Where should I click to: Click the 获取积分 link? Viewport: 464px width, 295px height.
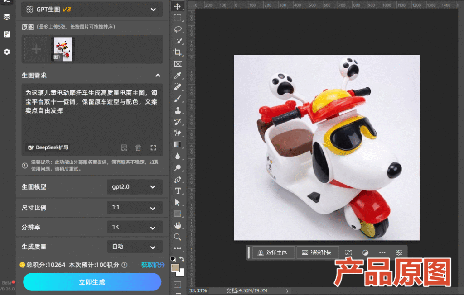coord(153,265)
